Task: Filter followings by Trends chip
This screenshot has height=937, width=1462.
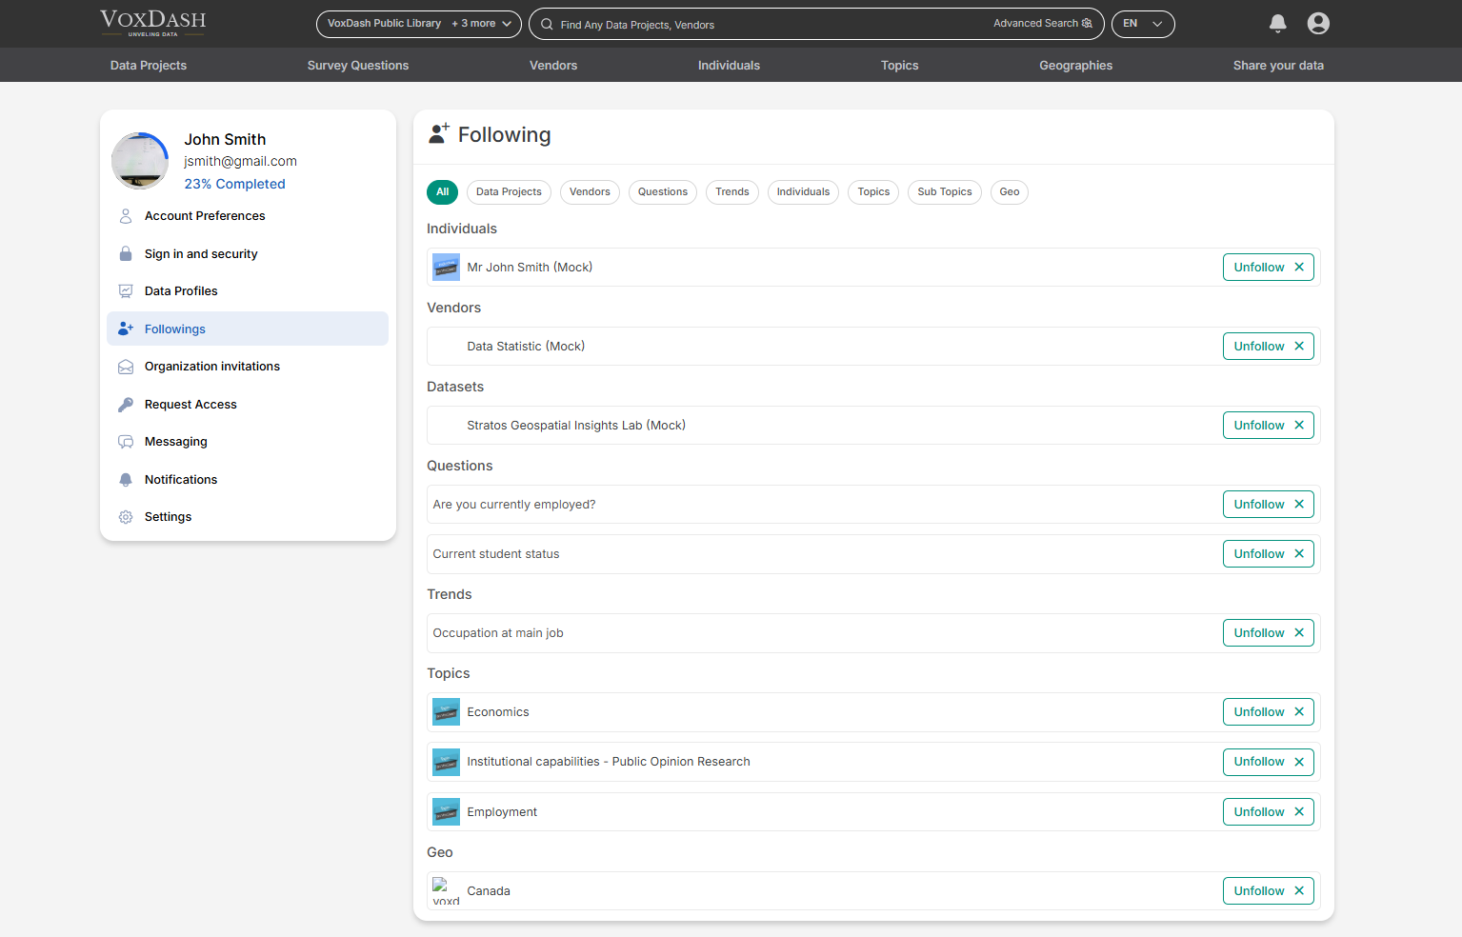Action: 732,192
